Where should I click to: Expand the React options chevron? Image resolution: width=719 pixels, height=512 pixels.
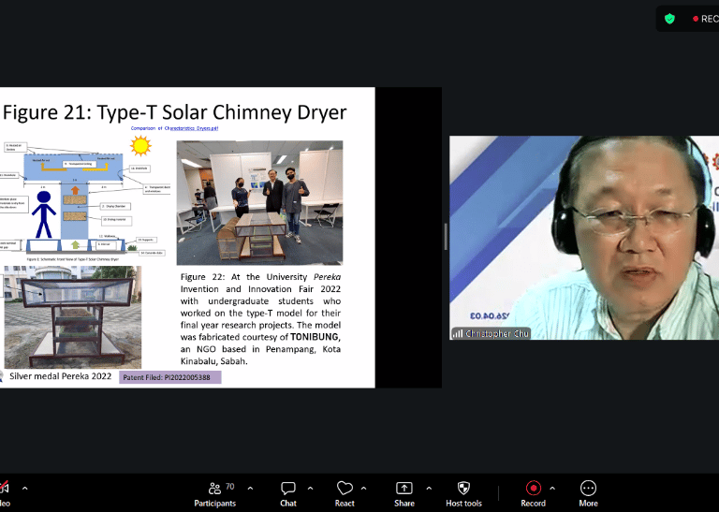pos(363,489)
